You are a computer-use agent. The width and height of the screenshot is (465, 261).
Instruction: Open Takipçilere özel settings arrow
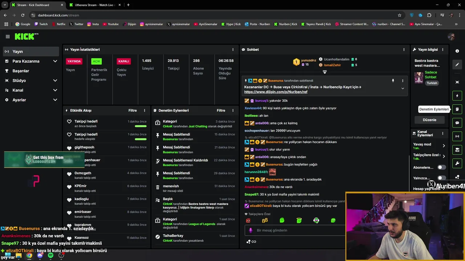444,157
